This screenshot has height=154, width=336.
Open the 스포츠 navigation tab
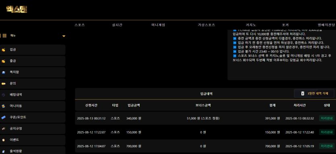[80, 25]
